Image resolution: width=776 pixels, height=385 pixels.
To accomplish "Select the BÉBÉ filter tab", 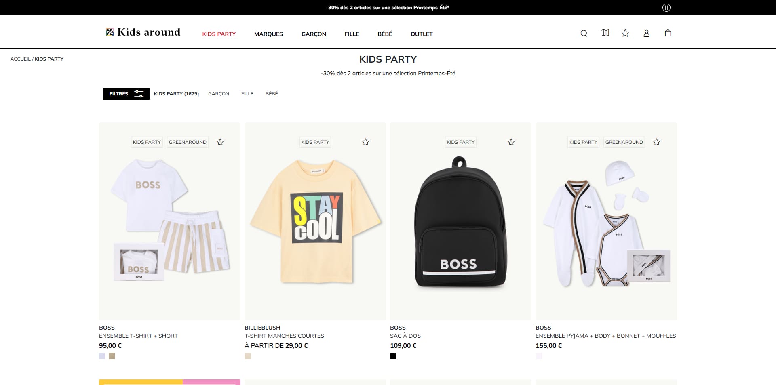I will (272, 94).
